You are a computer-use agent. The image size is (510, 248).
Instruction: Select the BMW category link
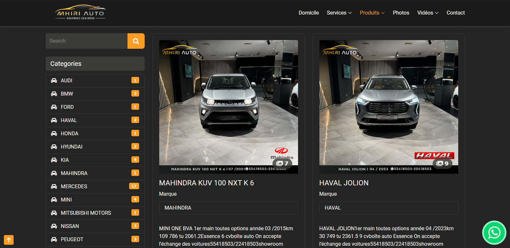pos(67,94)
